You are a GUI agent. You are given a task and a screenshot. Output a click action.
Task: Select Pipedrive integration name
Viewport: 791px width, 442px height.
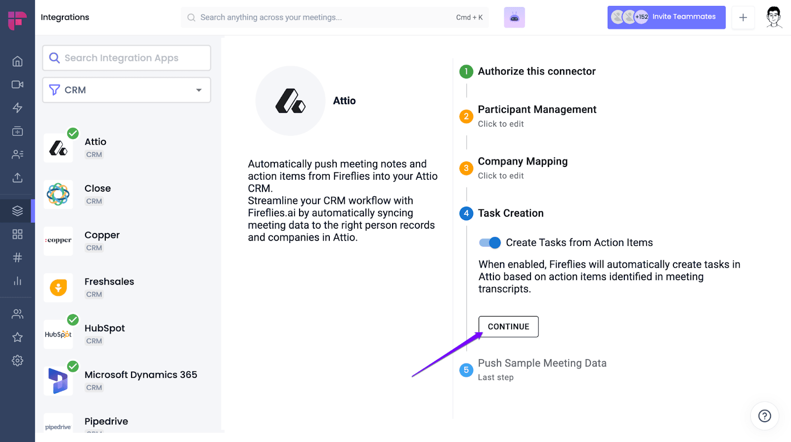click(106, 421)
